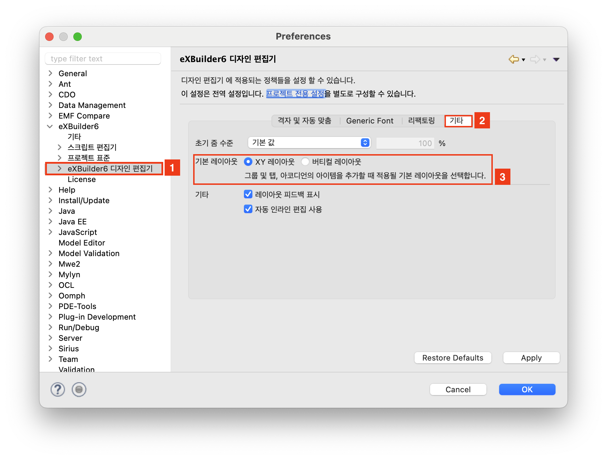This screenshot has width=607, height=460.
Task: Switch to the Generic Font tab
Action: click(370, 121)
